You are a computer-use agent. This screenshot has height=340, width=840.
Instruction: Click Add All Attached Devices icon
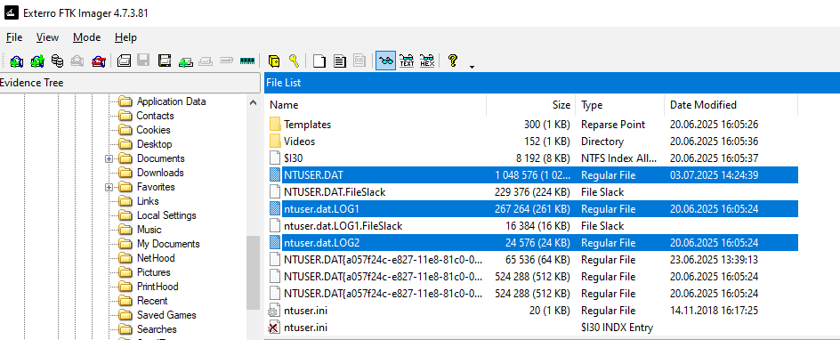[x=37, y=61]
